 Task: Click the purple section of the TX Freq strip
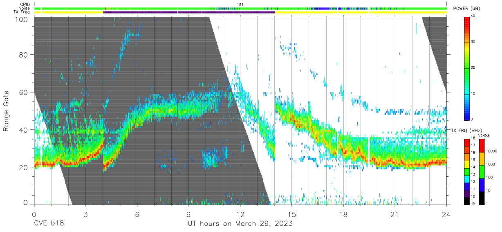(x=189, y=12)
